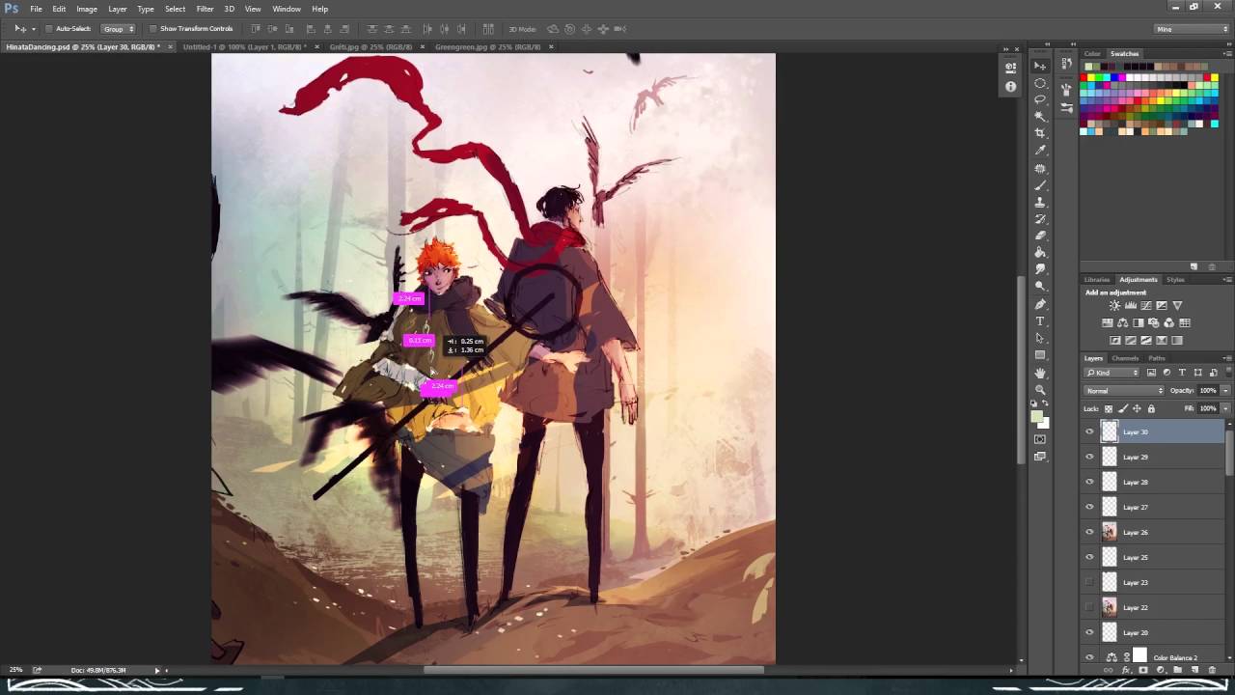Open Layers panel flyout menu
The width and height of the screenshot is (1235, 695).
pyautogui.click(x=1225, y=358)
